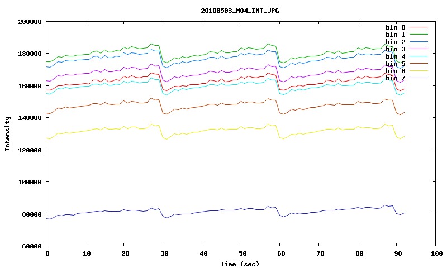This screenshot has height=268, width=447.
Task: Click the yellow bin 6 legend line sample
Action: [419, 71]
